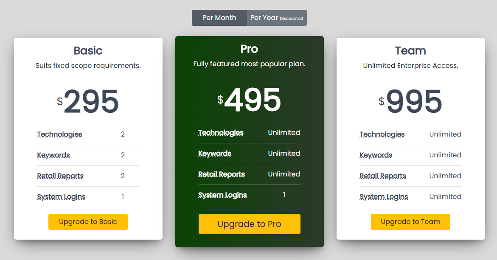
Task: Click System Logins in Team plan
Action: (384, 197)
